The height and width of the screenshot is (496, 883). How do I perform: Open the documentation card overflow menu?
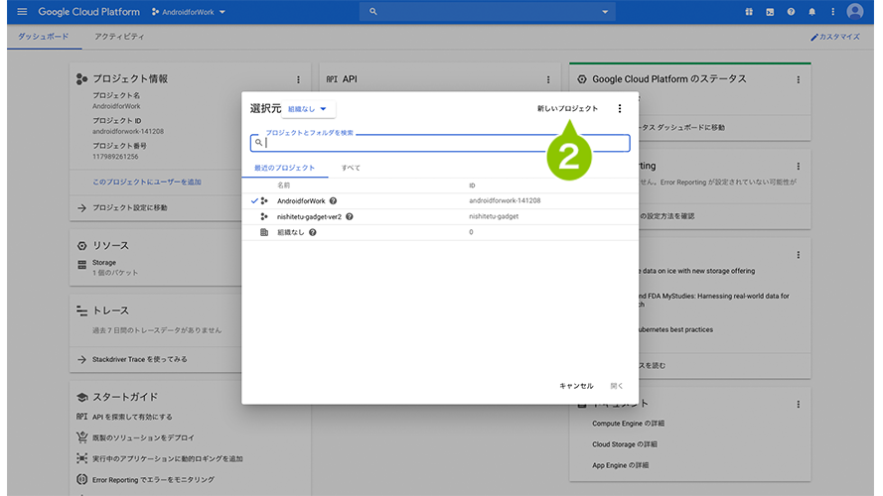(x=798, y=405)
